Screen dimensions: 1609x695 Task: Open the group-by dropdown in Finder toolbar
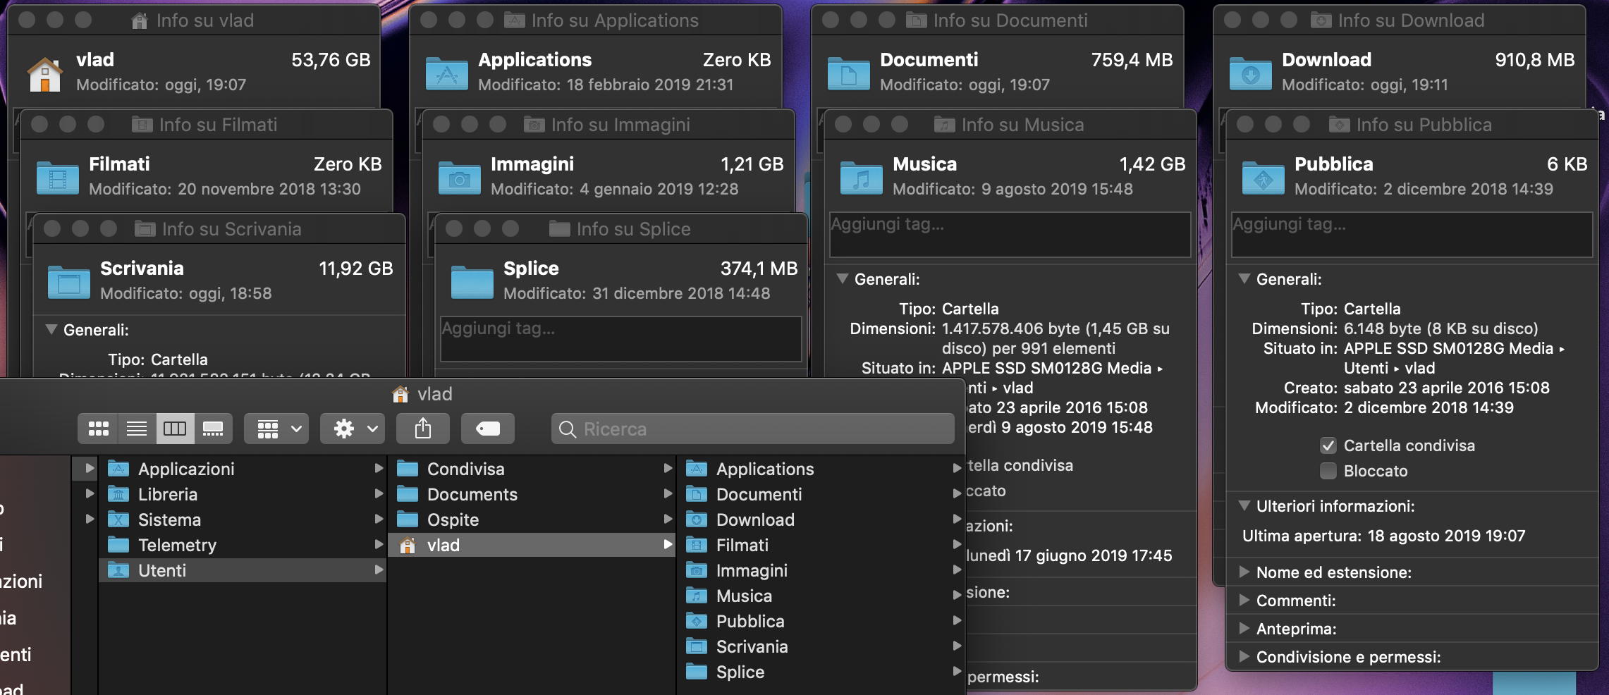click(x=276, y=429)
